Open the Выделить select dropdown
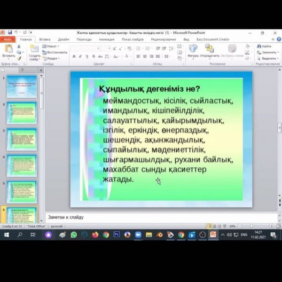The width and height of the screenshot is (282, 282). tap(268, 58)
